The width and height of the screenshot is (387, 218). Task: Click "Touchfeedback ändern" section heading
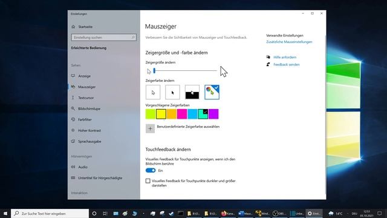click(x=168, y=150)
